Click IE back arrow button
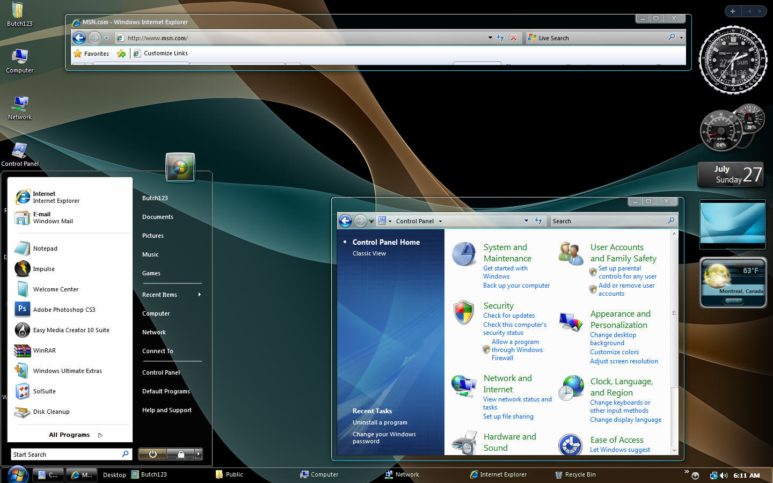 tap(79, 38)
